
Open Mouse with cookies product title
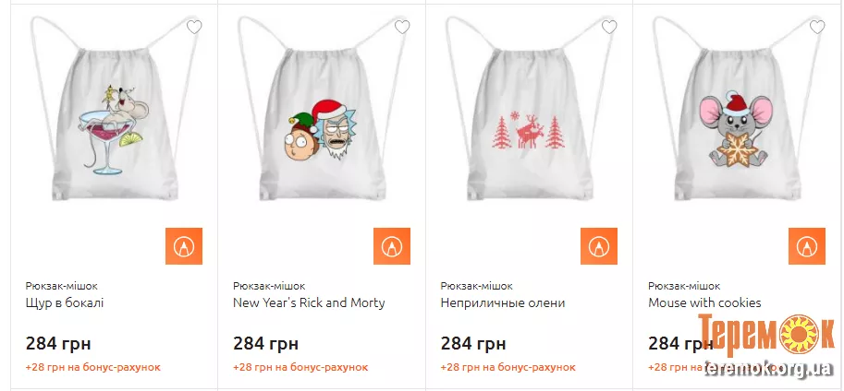tap(704, 302)
